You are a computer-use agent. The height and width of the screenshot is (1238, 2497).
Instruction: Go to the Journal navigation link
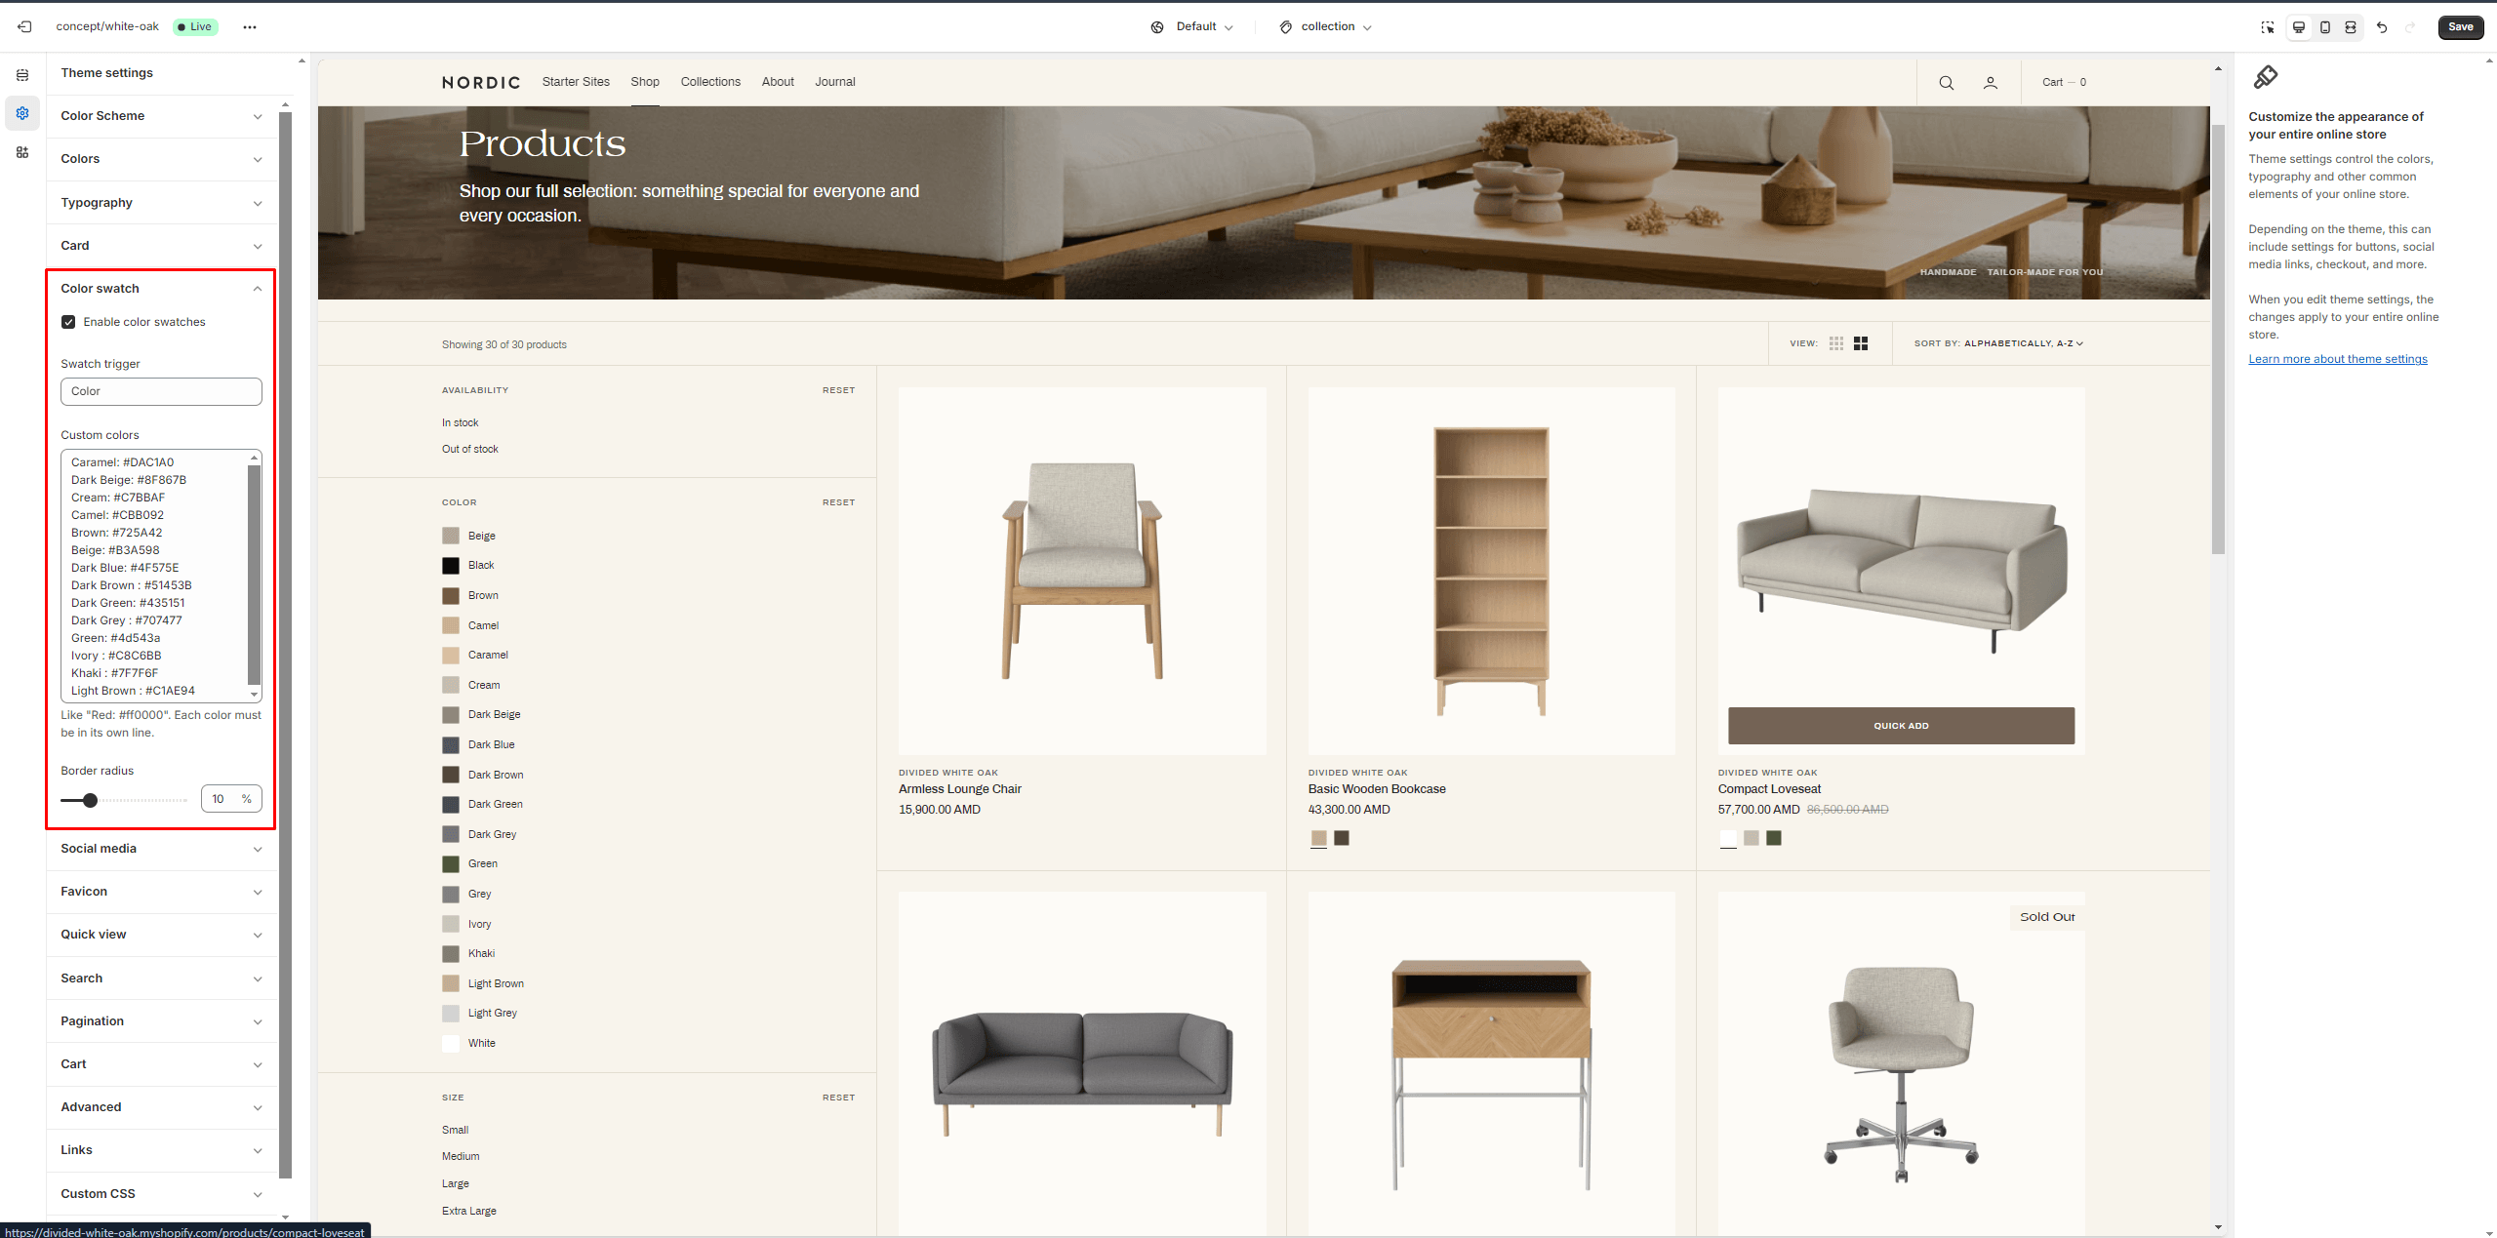pos(834,82)
